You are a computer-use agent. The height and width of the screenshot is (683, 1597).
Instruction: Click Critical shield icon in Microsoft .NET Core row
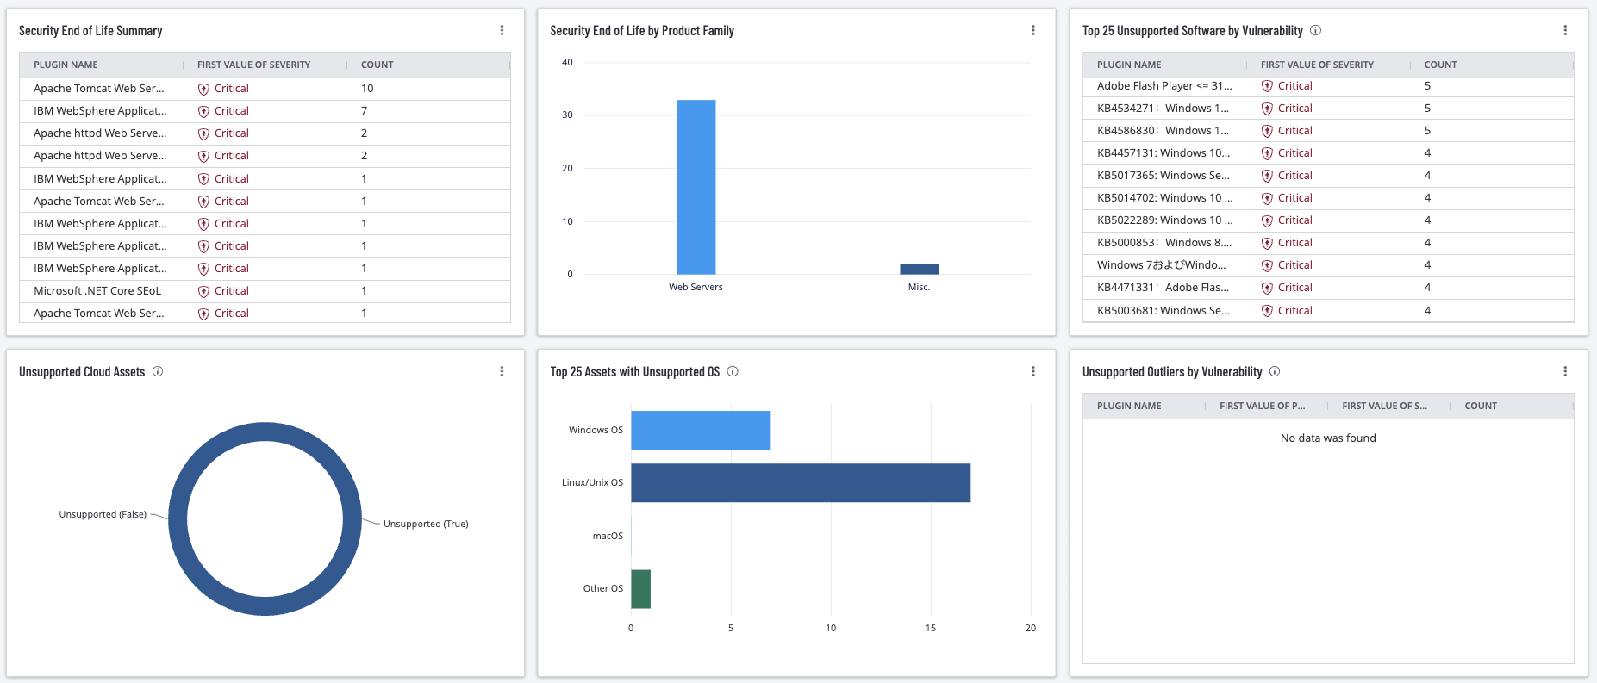pos(203,291)
